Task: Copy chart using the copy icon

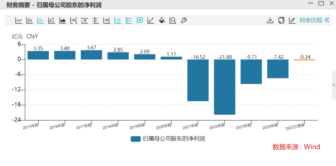Action: tap(281, 20)
